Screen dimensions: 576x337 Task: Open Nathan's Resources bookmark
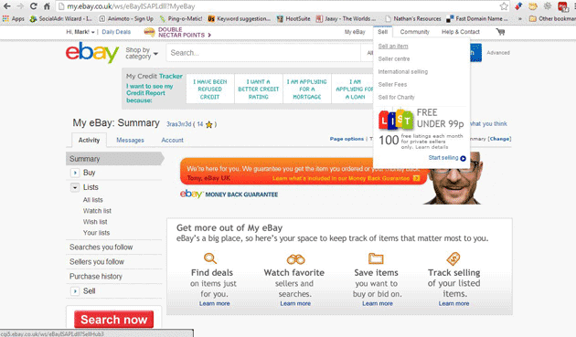tap(413, 18)
